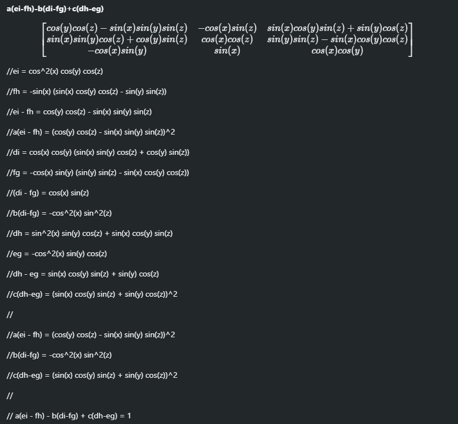The height and width of the screenshot is (424, 458).
Task: Click the line starting with //dh =
Action: pyautogui.click(x=90, y=234)
